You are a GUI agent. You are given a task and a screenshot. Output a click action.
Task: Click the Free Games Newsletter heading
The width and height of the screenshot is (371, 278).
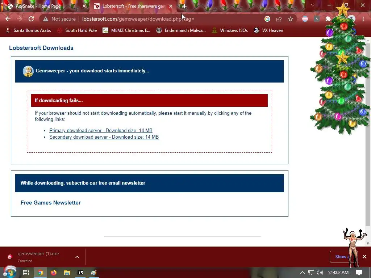(51, 203)
